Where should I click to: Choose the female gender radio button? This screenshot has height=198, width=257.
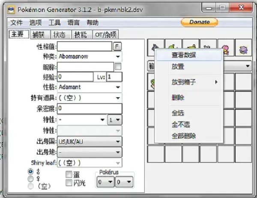tap(30, 179)
